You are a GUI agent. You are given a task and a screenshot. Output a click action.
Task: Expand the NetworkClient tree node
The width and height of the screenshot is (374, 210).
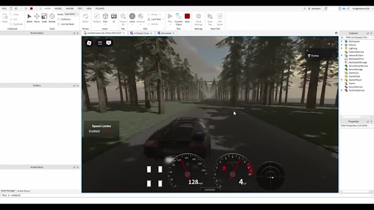point(342,55)
